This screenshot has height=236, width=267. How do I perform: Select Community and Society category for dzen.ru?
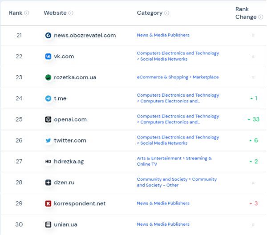coord(177,182)
